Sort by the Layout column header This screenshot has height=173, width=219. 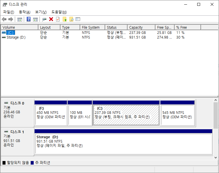pos(49,28)
